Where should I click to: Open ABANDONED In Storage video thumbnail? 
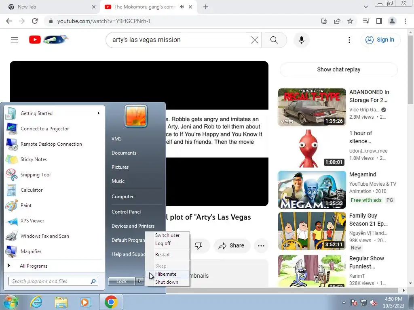pos(312,107)
